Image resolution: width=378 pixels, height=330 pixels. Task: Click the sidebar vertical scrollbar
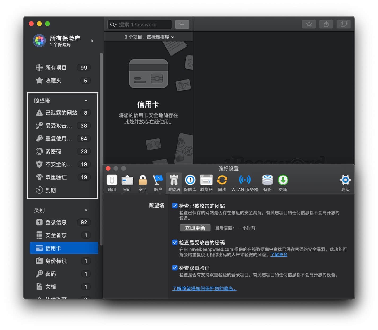pos(101,149)
